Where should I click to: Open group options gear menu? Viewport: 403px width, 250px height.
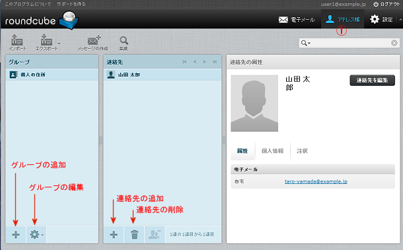tap(36, 235)
